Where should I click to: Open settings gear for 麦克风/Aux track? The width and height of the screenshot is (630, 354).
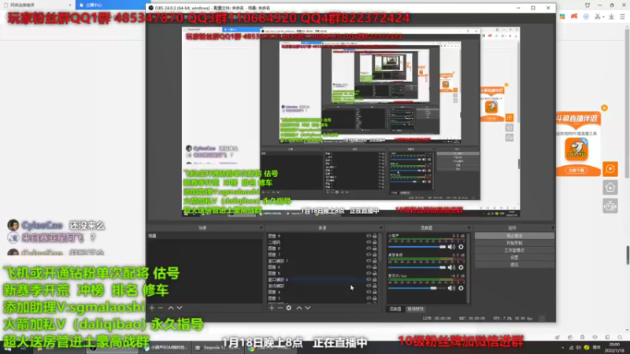(461, 288)
